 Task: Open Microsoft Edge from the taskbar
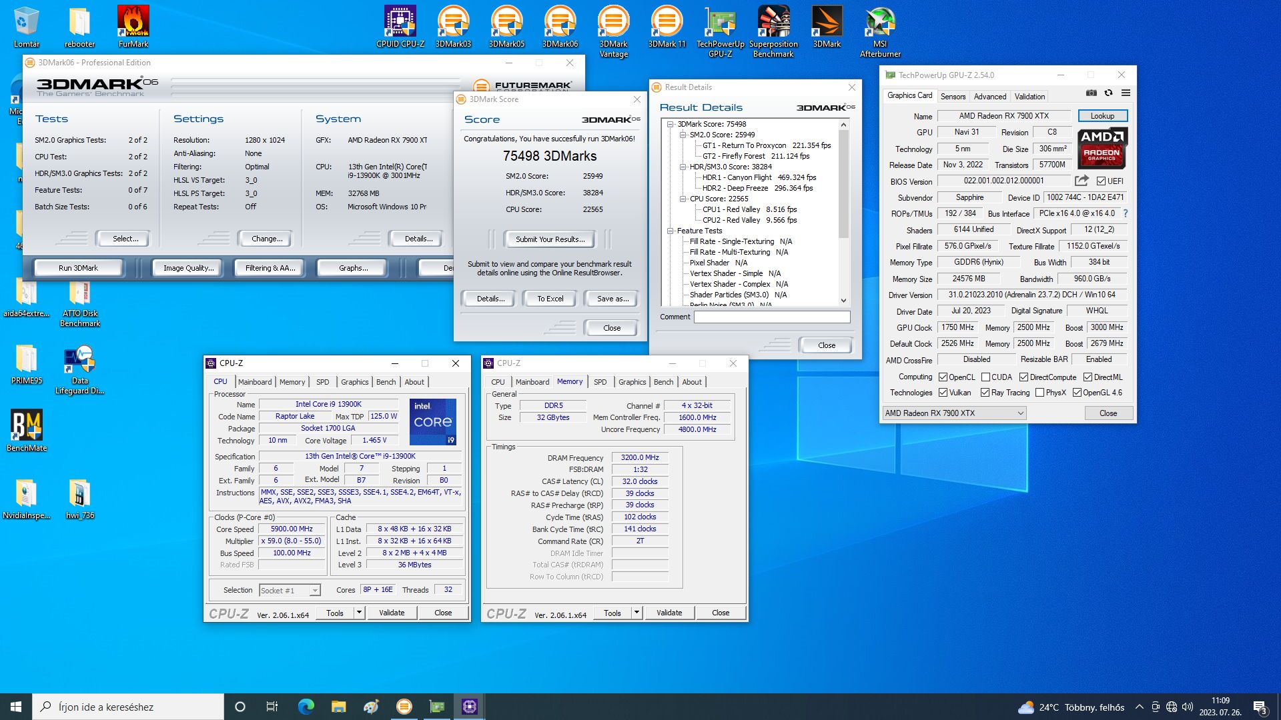click(306, 707)
